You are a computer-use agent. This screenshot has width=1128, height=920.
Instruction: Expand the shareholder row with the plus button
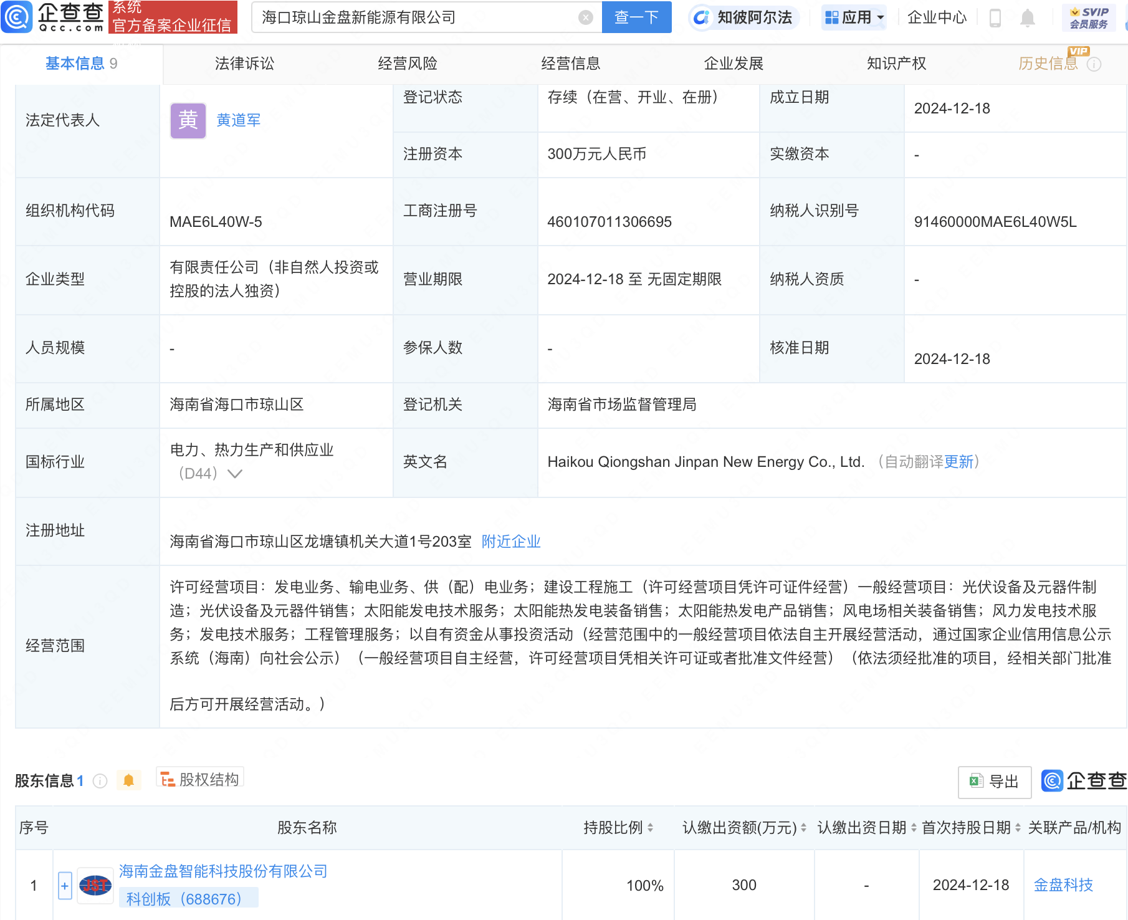[x=65, y=885]
